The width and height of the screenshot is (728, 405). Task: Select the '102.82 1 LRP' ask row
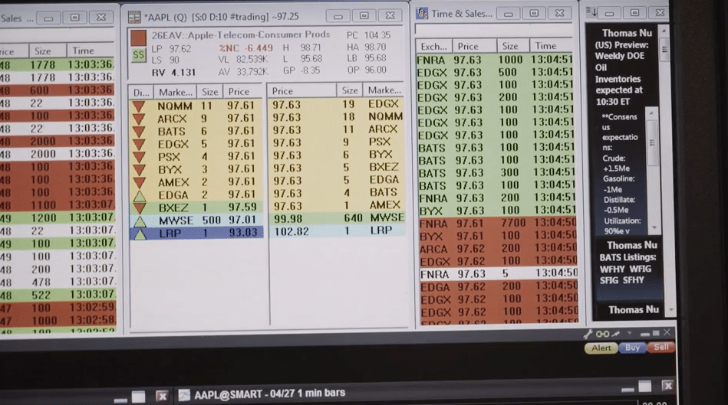pos(337,230)
